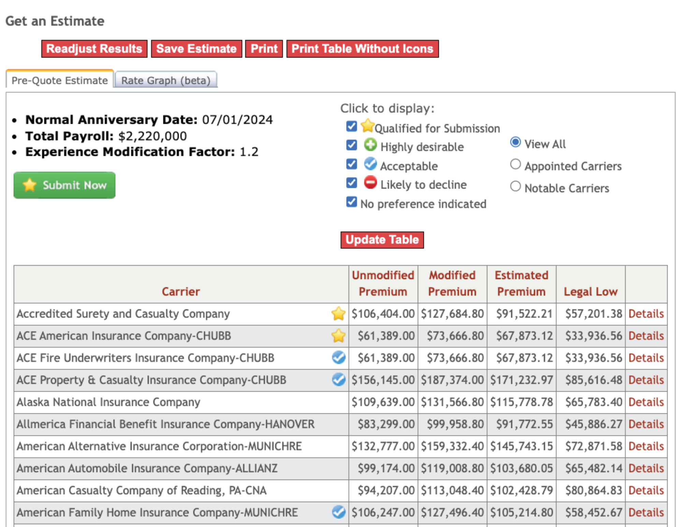Switch to the Rate Graph (beta) tab
The image size is (682, 527).
point(165,80)
